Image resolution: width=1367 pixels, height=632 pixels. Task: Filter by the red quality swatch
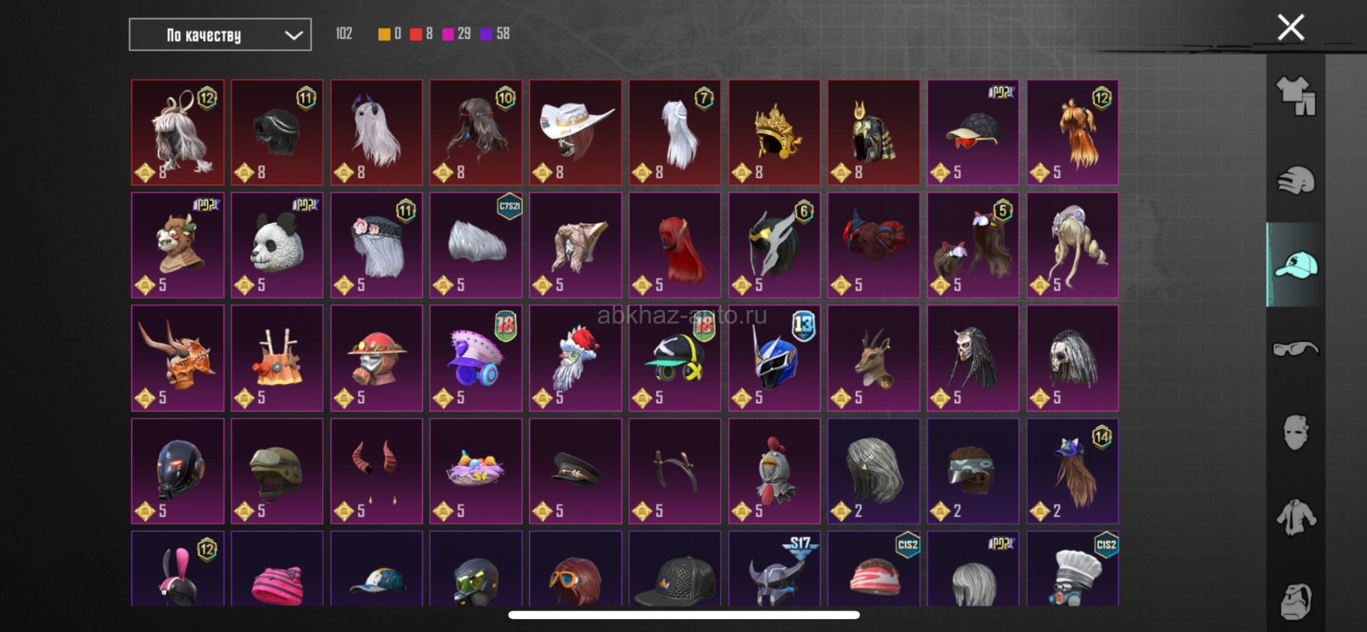(x=416, y=34)
